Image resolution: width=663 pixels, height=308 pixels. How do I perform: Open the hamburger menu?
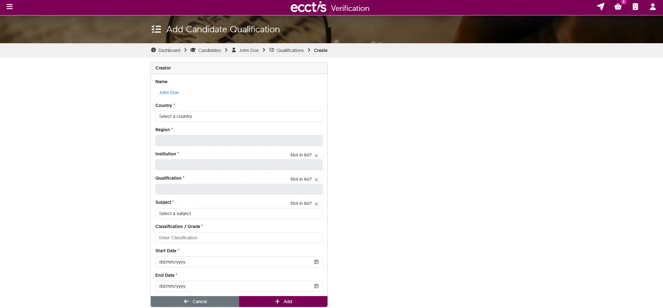click(9, 7)
